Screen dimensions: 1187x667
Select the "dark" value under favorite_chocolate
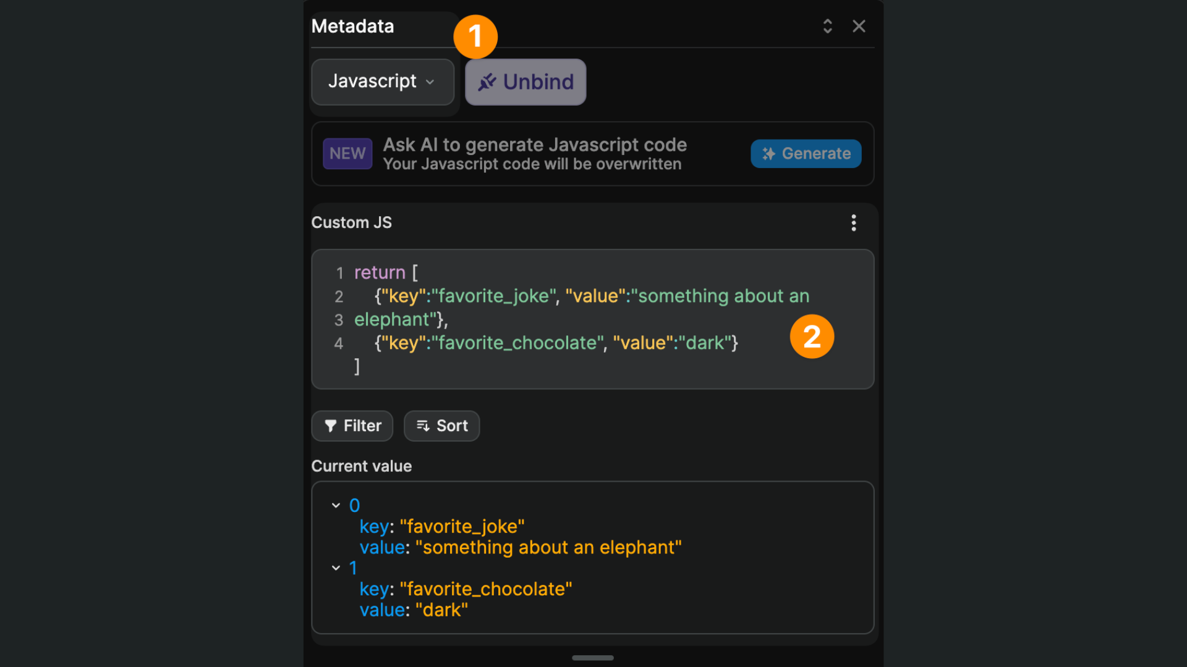click(x=442, y=610)
